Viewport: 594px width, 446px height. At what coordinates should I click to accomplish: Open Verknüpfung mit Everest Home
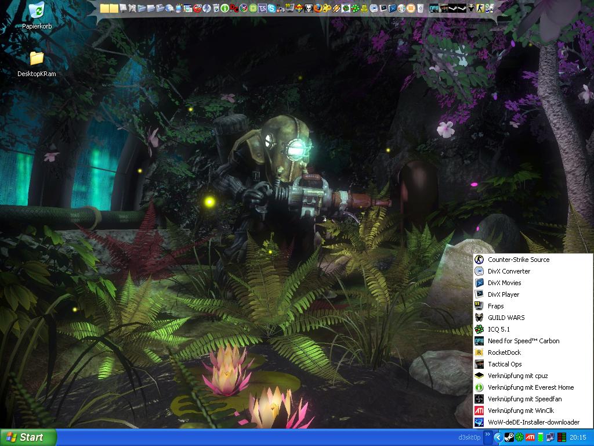pyautogui.click(x=533, y=387)
